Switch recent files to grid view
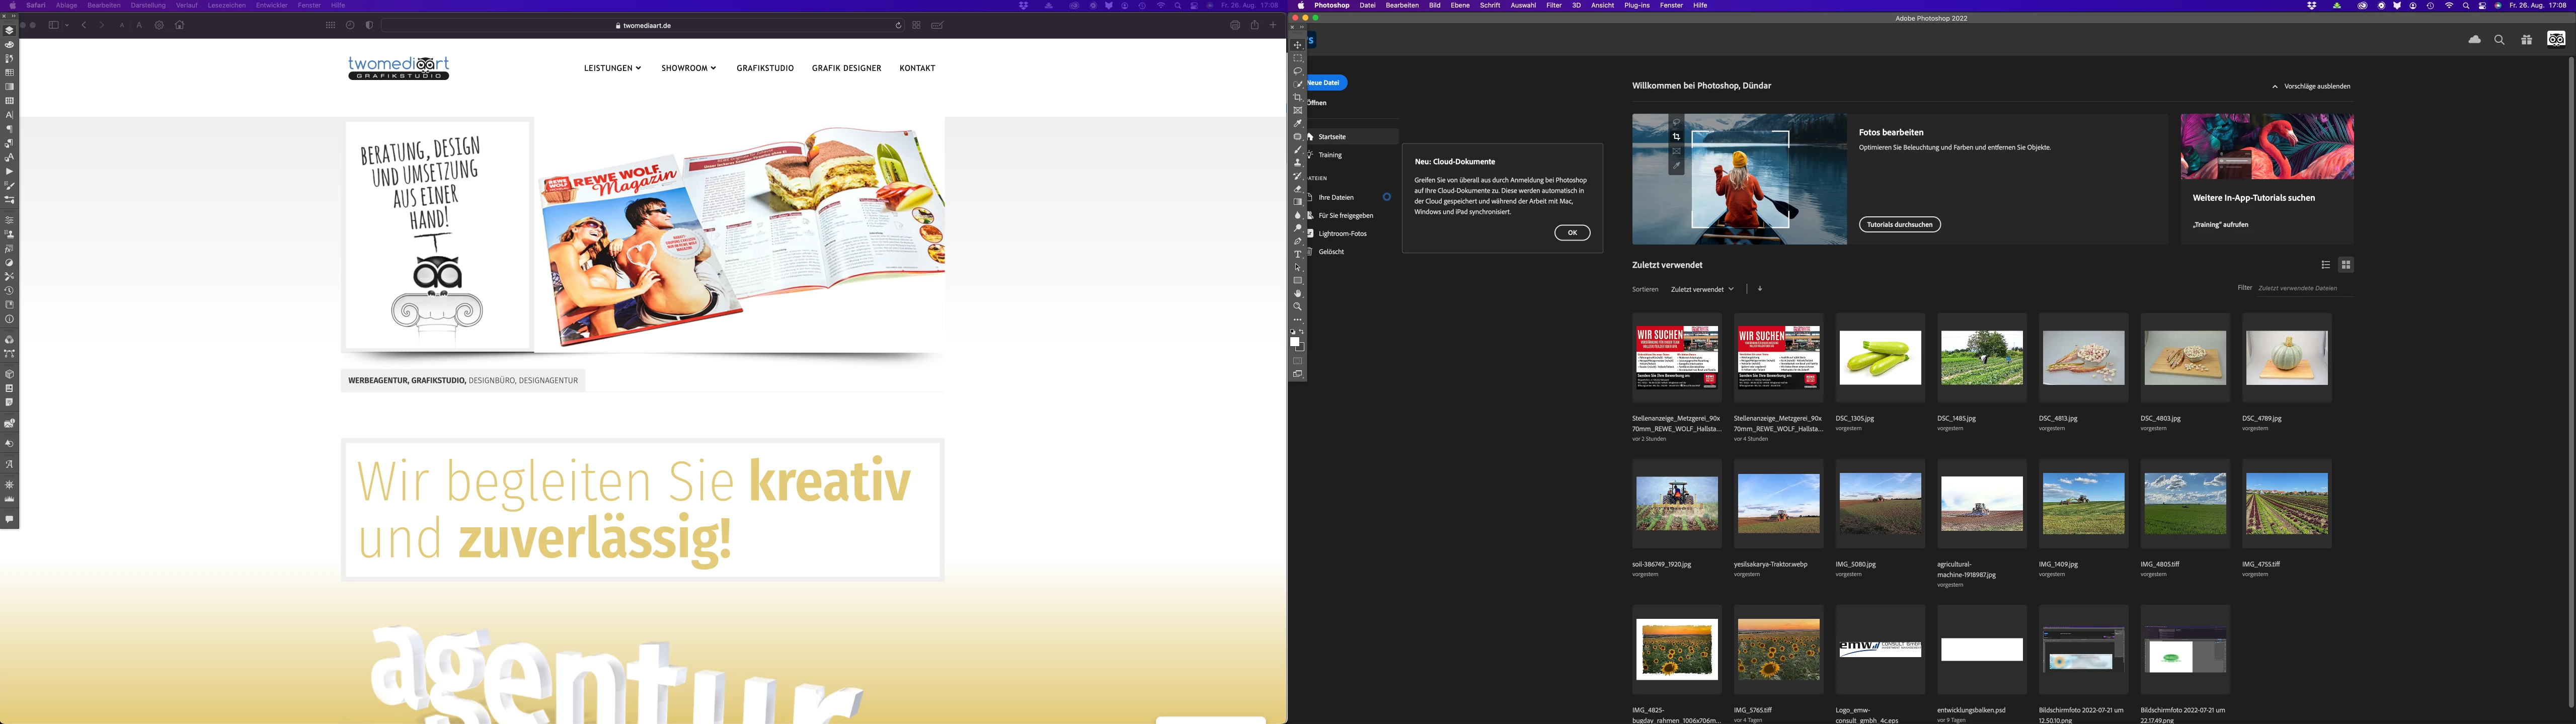Image resolution: width=2576 pixels, height=724 pixels. coord(2346,265)
